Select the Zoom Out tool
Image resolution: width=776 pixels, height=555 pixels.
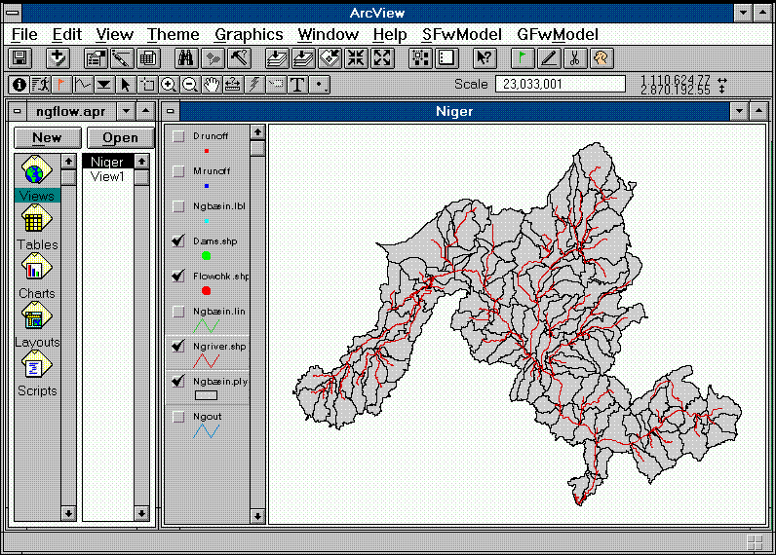(190, 85)
